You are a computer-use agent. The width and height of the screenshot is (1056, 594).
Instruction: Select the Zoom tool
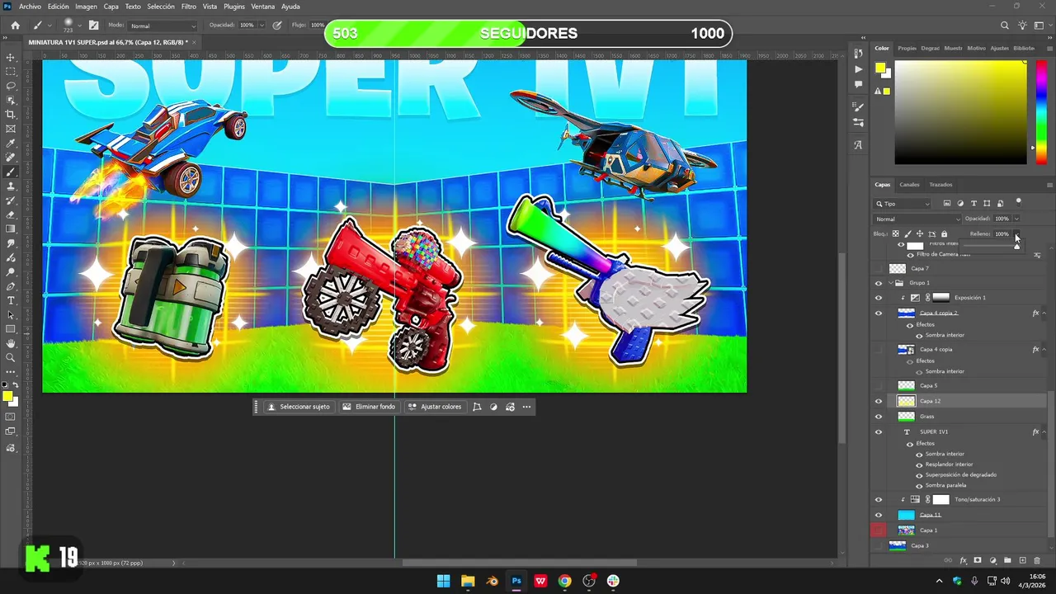click(x=11, y=357)
